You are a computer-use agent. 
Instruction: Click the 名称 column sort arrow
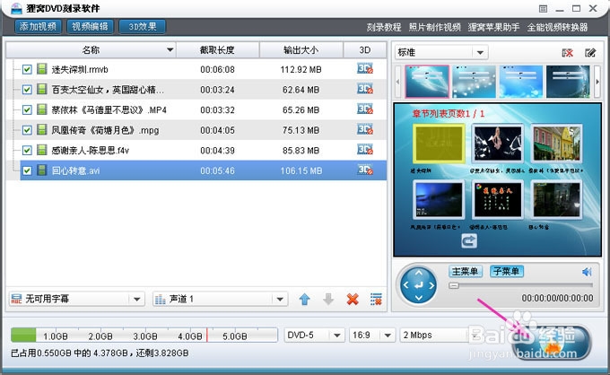point(170,50)
